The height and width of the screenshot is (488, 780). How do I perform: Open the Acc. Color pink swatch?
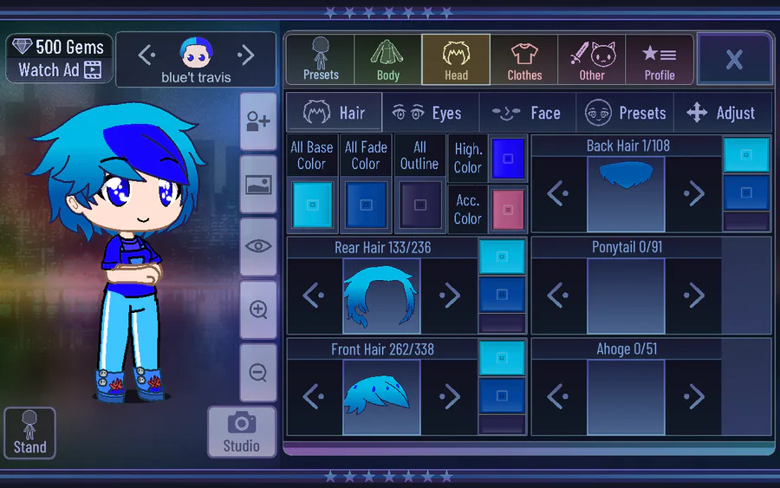(x=508, y=210)
